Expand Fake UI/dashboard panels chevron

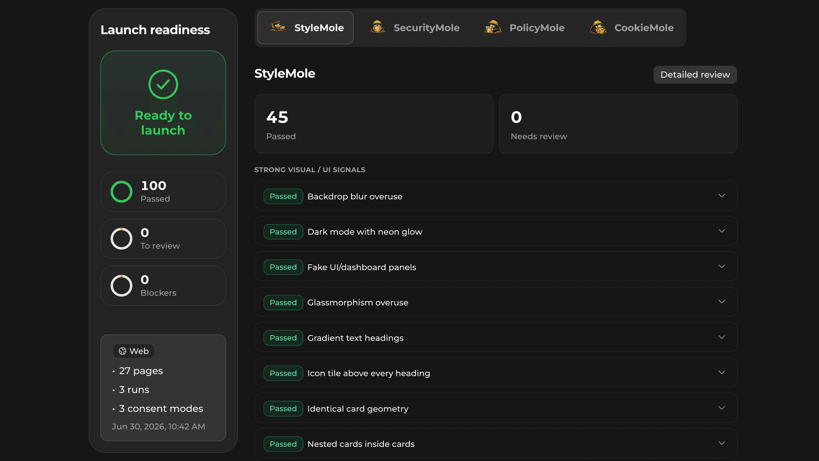[722, 266]
